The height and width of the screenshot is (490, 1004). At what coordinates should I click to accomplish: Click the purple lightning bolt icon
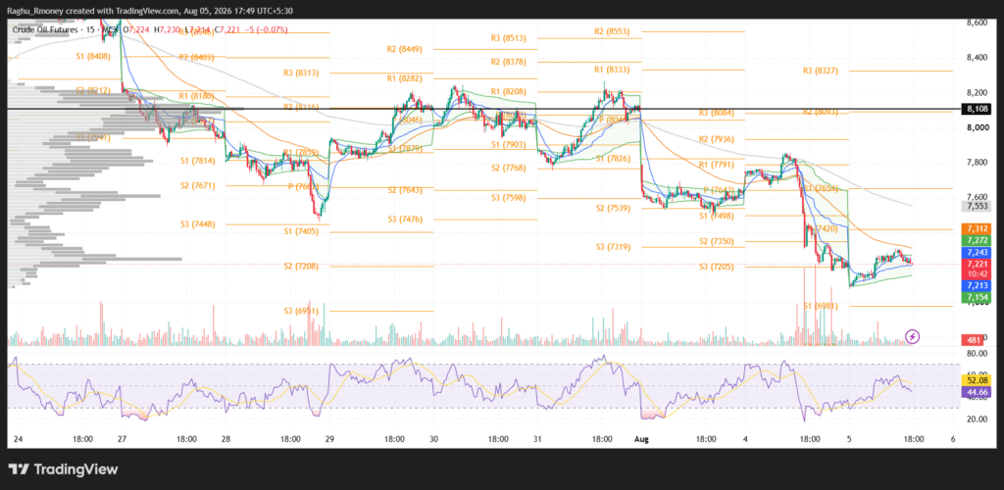(913, 336)
